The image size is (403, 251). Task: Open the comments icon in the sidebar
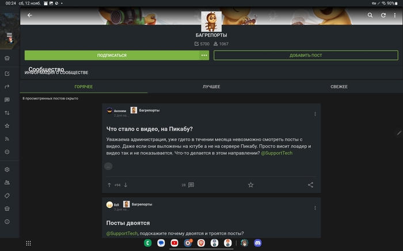[x=7, y=100]
